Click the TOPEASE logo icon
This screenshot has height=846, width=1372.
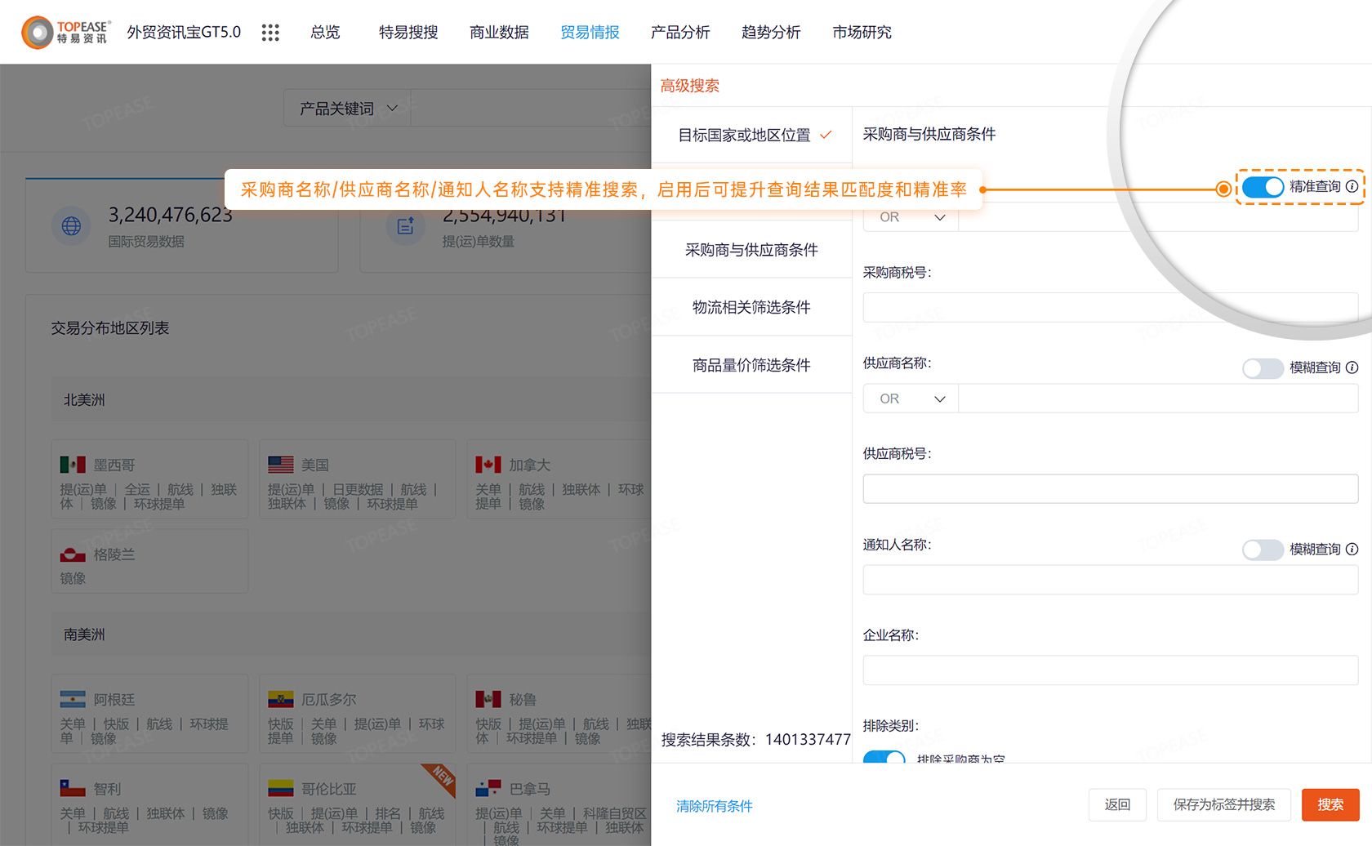38,33
